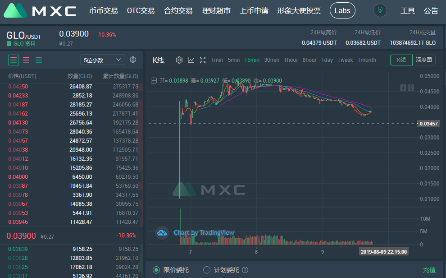Show both buy and sell order book view
Screen dimensions: 446x278
point(14,60)
